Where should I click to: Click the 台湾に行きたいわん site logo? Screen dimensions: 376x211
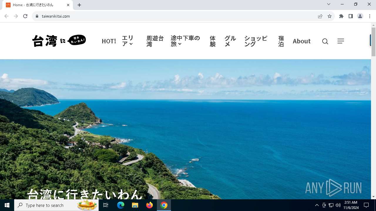point(59,41)
